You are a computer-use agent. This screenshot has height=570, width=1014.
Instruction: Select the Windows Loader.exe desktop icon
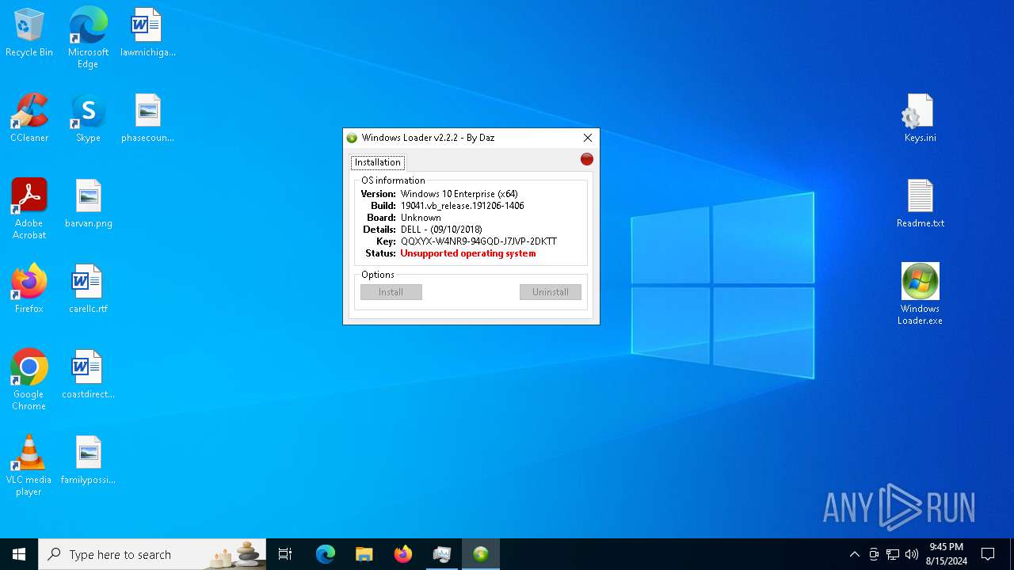pyautogui.click(x=920, y=294)
